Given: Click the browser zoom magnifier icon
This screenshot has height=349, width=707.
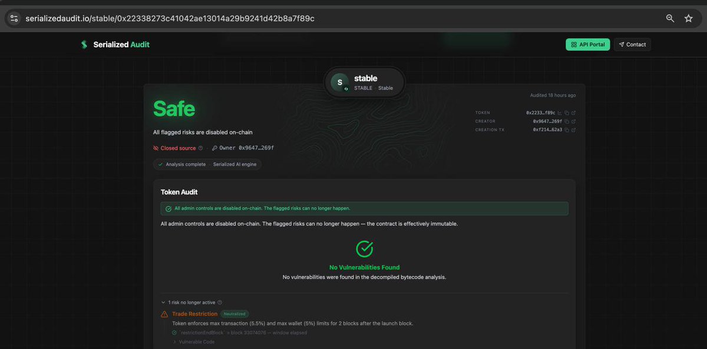Looking at the screenshot, I should [x=670, y=18].
